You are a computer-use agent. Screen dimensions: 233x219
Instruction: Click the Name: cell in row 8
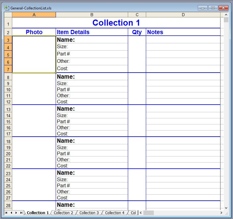(92, 77)
